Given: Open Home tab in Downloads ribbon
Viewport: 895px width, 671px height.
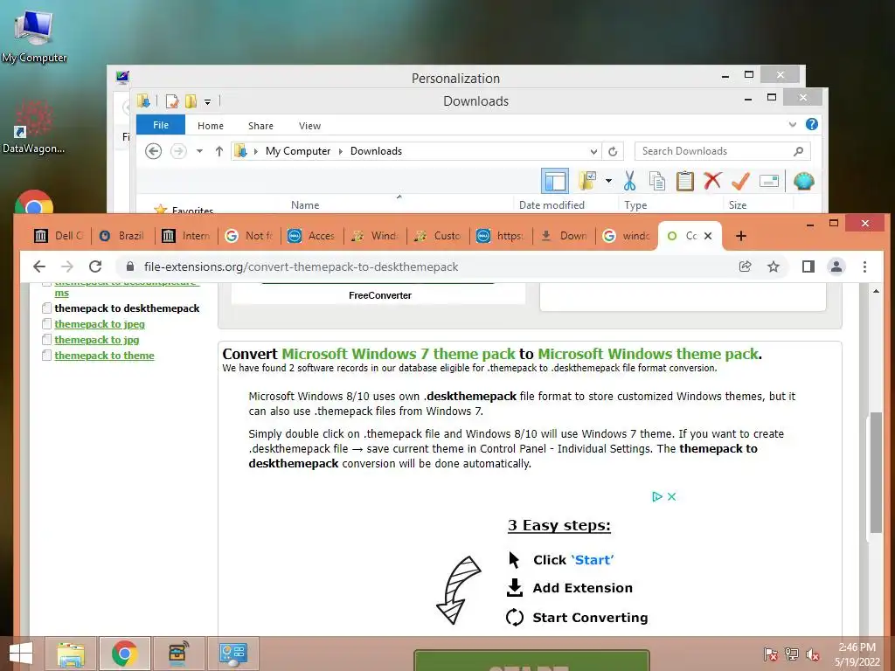Looking at the screenshot, I should click(x=210, y=126).
